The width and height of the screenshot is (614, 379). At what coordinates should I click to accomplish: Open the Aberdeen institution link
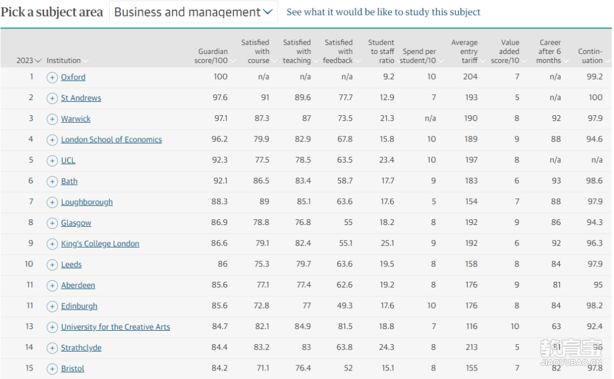pyautogui.click(x=78, y=285)
